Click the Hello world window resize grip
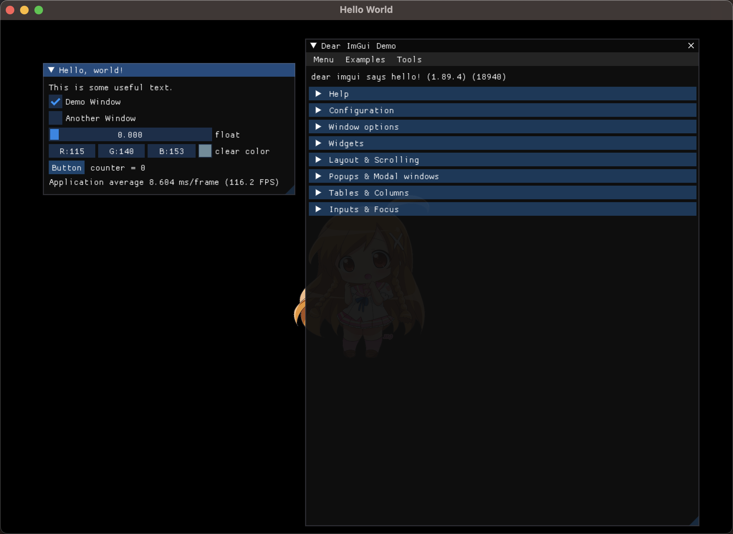 291,191
